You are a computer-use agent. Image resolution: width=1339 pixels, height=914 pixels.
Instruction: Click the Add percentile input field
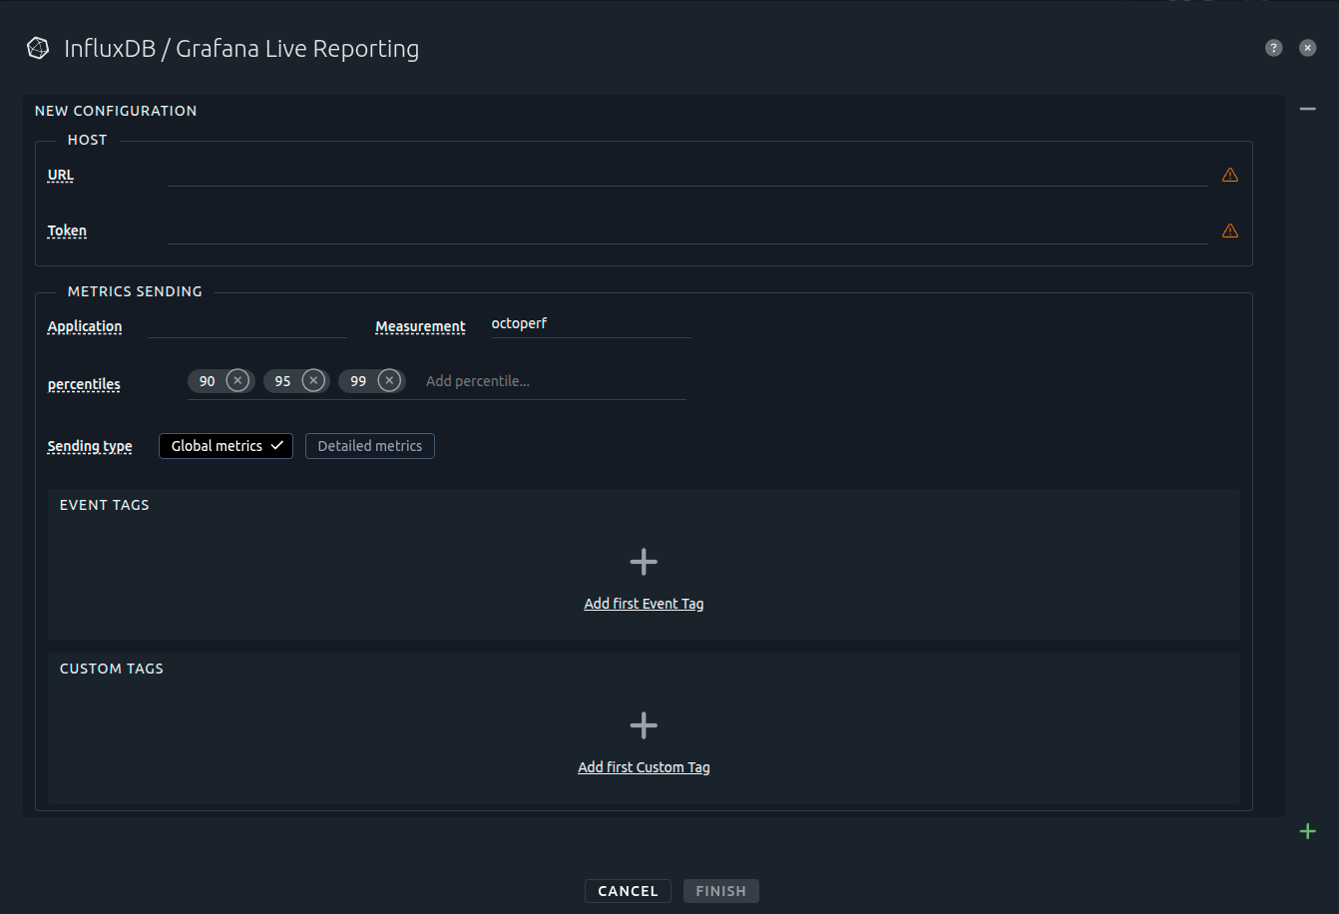pyautogui.click(x=499, y=380)
